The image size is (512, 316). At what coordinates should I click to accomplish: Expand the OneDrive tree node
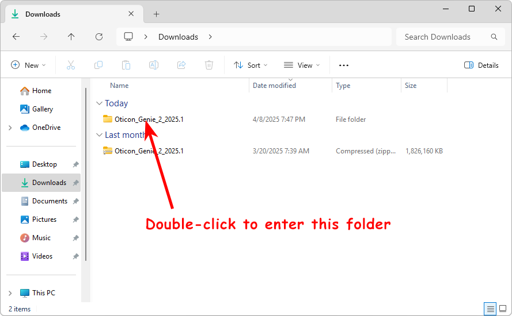pyautogui.click(x=10, y=128)
